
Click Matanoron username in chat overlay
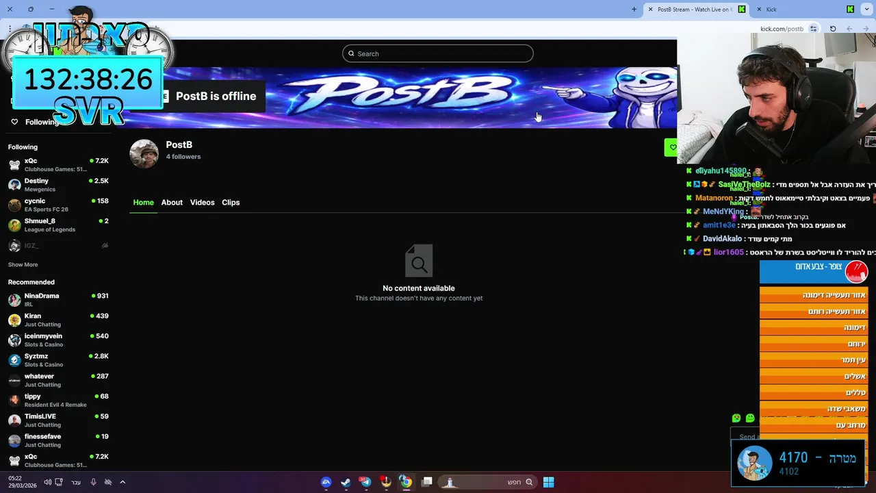(714, 199)
